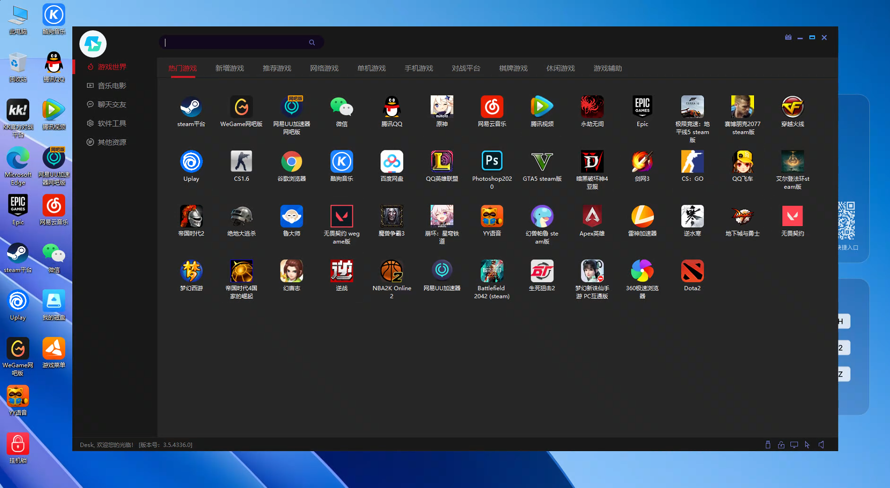Launch 生死狙击2 game

pos(542,272)
